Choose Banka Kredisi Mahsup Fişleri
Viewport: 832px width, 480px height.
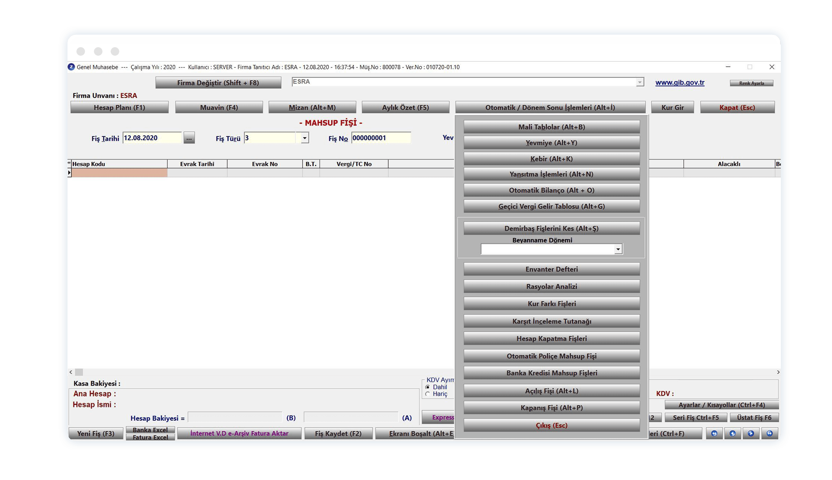tap(551, 373)
